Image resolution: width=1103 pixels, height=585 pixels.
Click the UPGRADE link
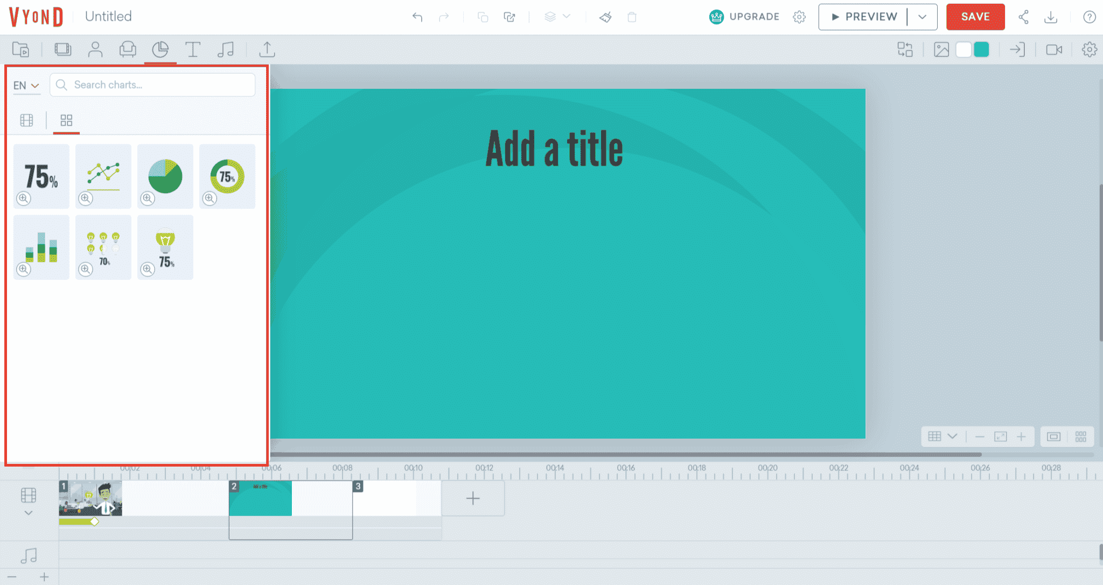(753, 17)
